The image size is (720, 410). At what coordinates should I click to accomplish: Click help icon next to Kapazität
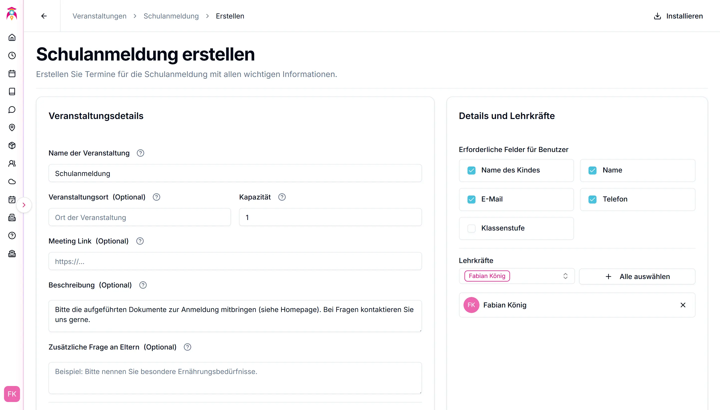pos(282,197)
